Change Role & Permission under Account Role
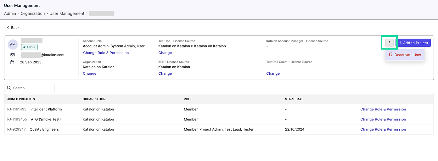 [x=106, y=53]
